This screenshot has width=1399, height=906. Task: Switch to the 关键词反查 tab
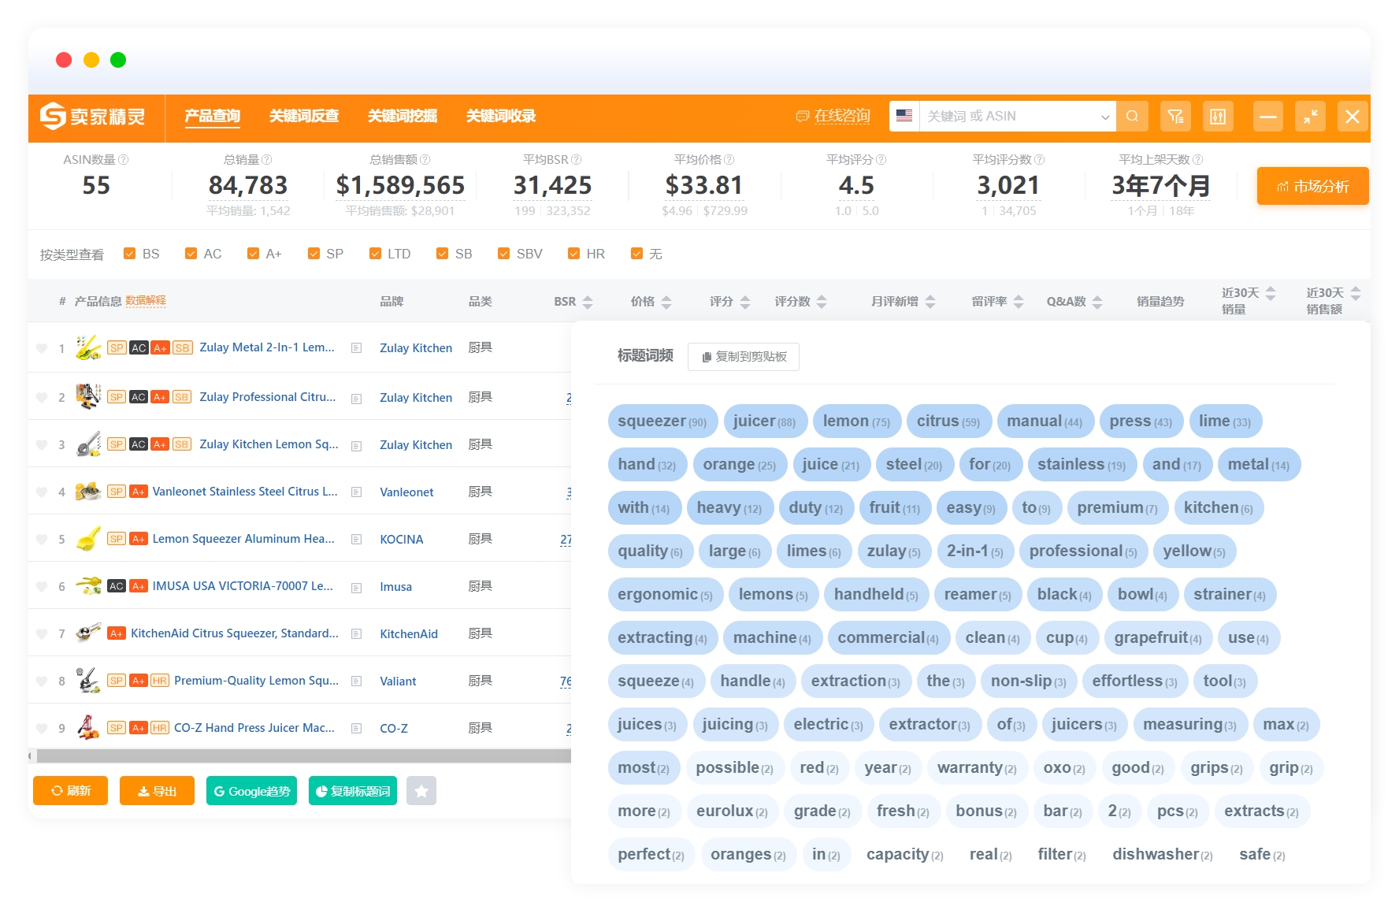[x=304, y=117]
